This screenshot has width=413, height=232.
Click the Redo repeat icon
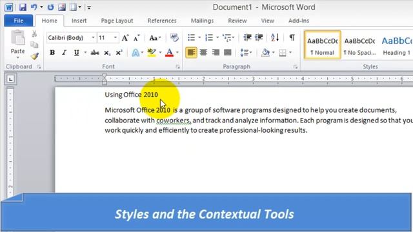click(50, 7)
